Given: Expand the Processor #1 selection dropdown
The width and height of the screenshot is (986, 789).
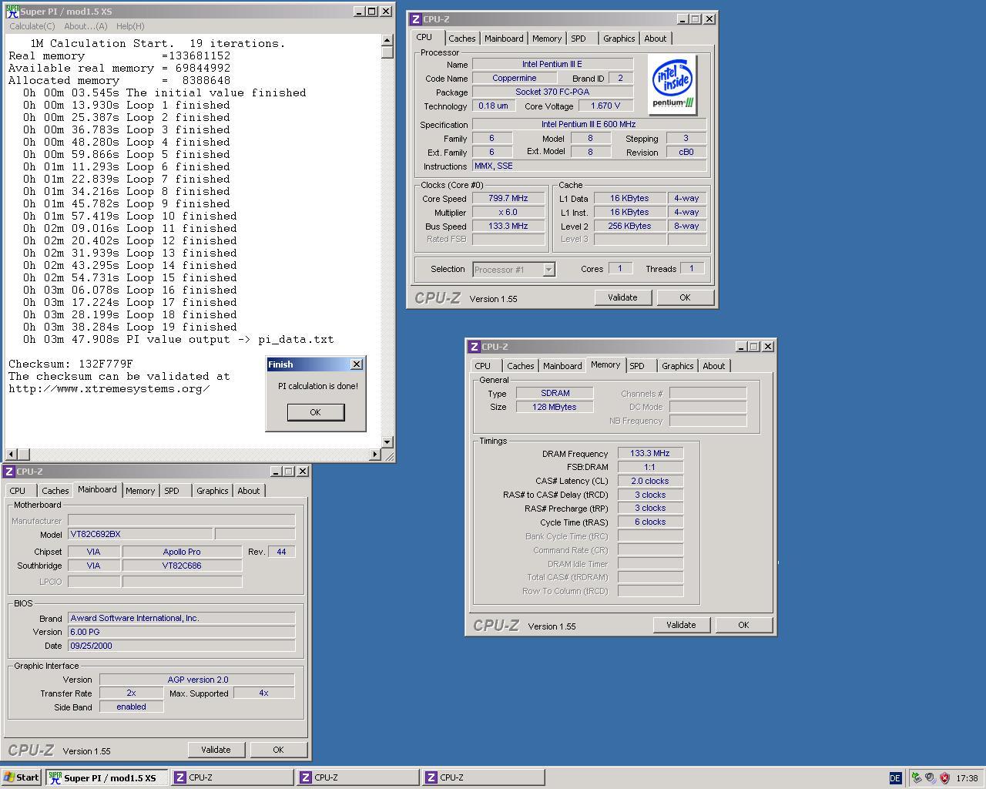Looking at the screenshot, I should [x=548, y=270].
